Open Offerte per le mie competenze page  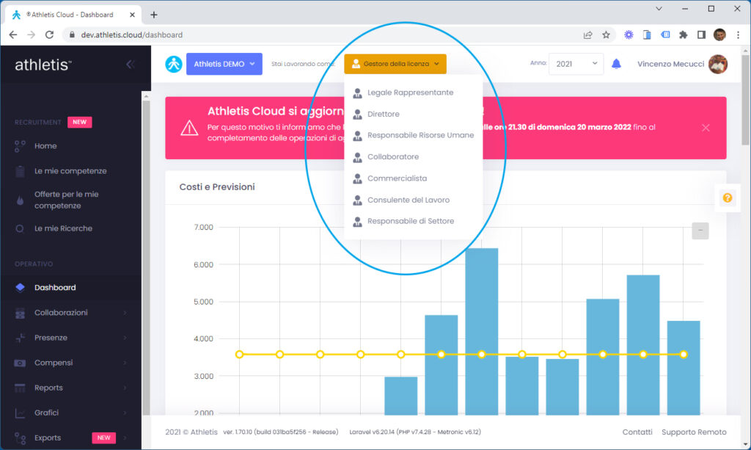coord(67,200)
